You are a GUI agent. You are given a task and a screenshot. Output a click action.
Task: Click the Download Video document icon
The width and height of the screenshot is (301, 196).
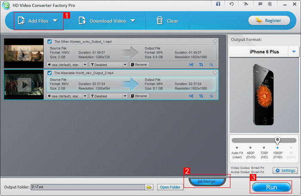pos(82,21)
